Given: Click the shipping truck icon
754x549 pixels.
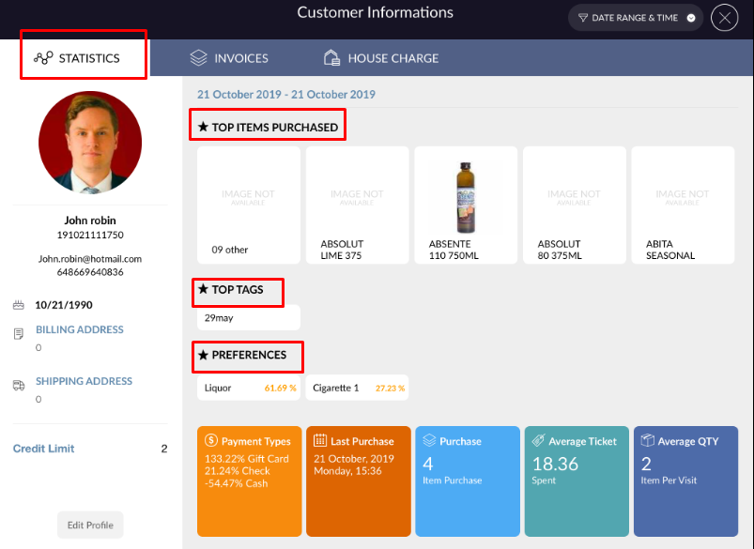Looking at the screenshot, I should coord(19,385).
